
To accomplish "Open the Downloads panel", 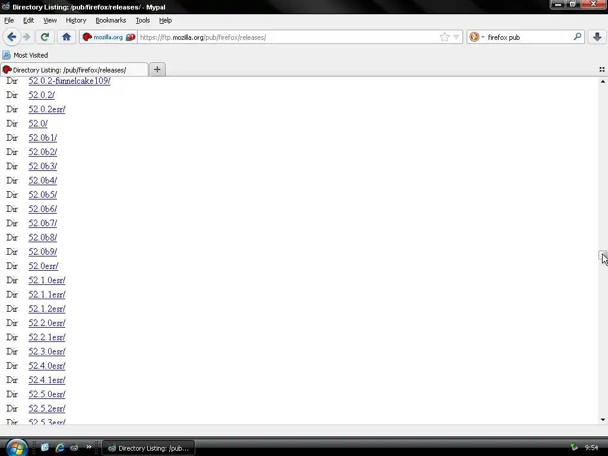I will (597, 37).
